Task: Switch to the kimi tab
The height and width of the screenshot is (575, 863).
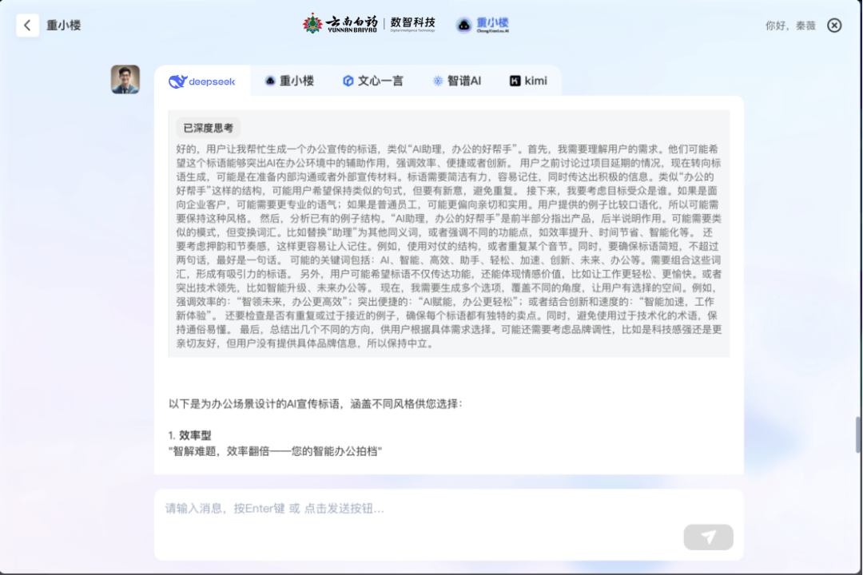Action: 529,81
